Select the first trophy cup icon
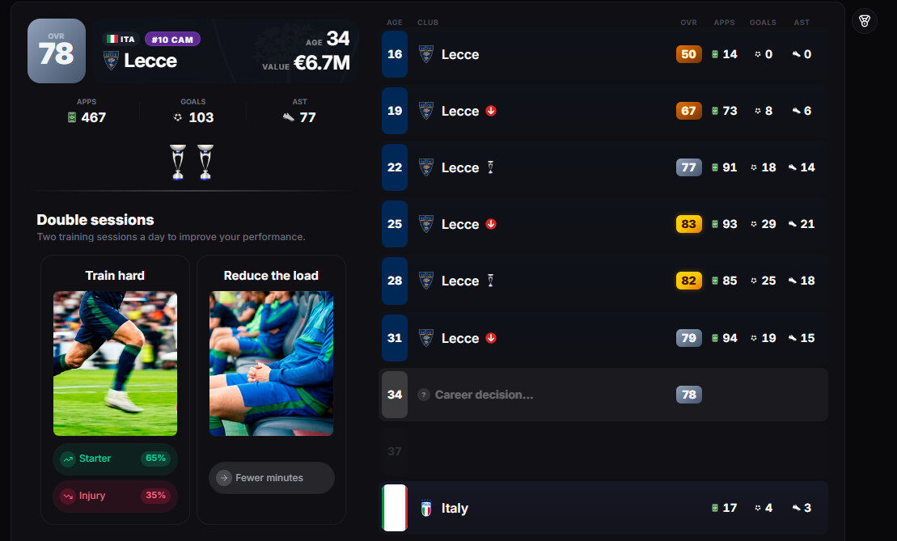The width and height of the screenshot is (897, 541). (178, 163)
